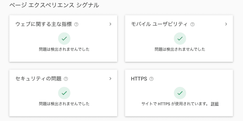Click the モバイル ユーザビリティ card title
This screenshot has height=121, width=243.
[x=159, y=24]
